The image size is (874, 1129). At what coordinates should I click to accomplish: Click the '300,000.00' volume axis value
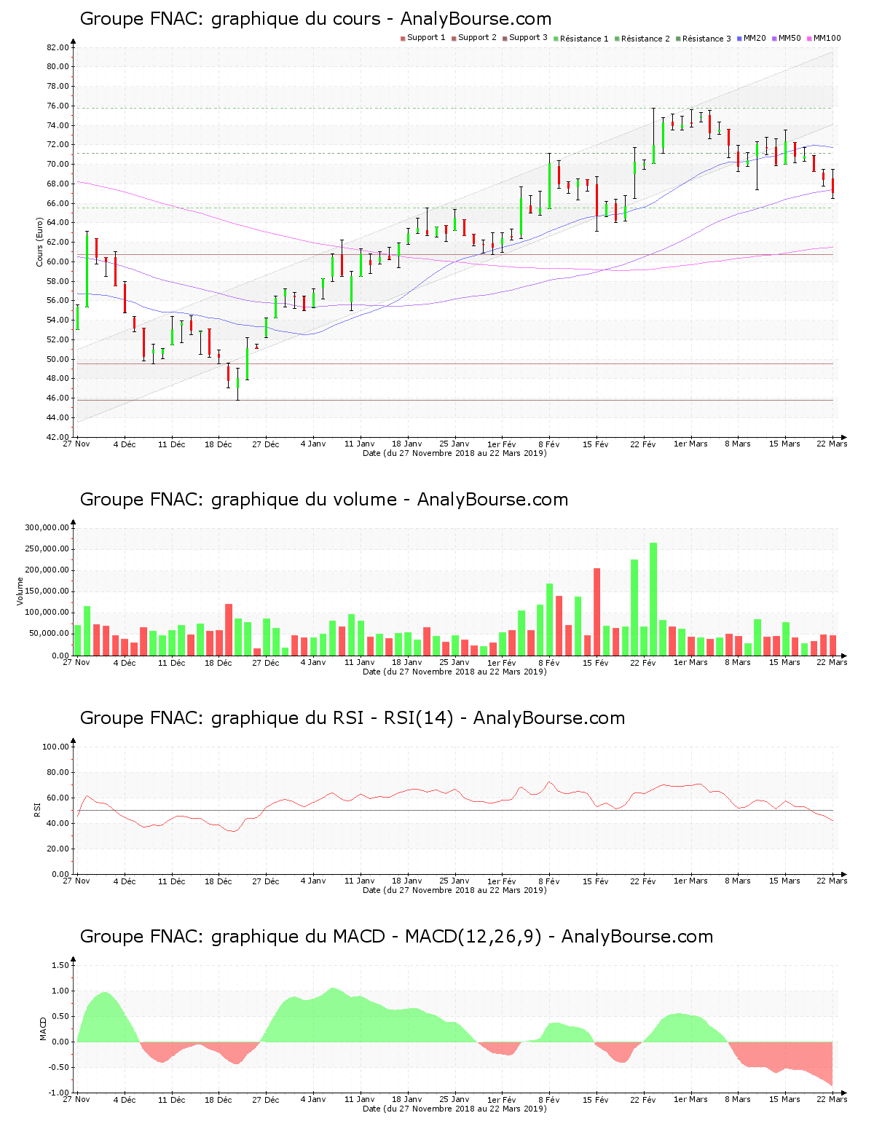(x=47, y=528)
